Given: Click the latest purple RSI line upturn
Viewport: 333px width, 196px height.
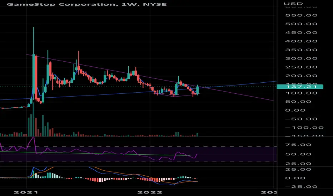Looking at the screenshot, I should pyautogui.click(x=195, y=156).
